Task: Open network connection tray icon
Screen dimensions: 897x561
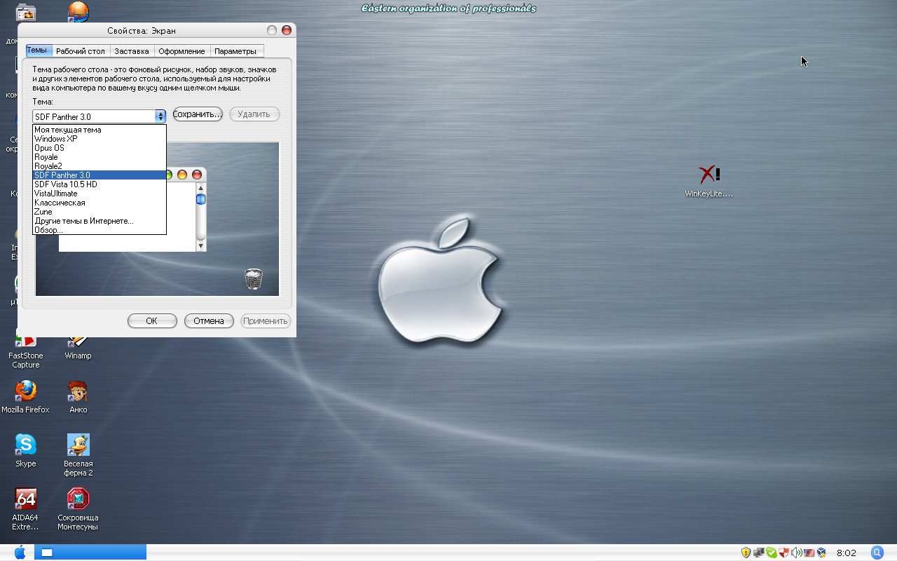Action: [x=758, y=553]
